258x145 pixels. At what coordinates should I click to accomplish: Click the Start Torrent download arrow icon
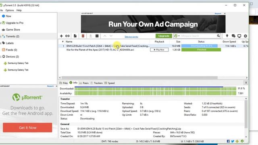(x=90, y=36)
